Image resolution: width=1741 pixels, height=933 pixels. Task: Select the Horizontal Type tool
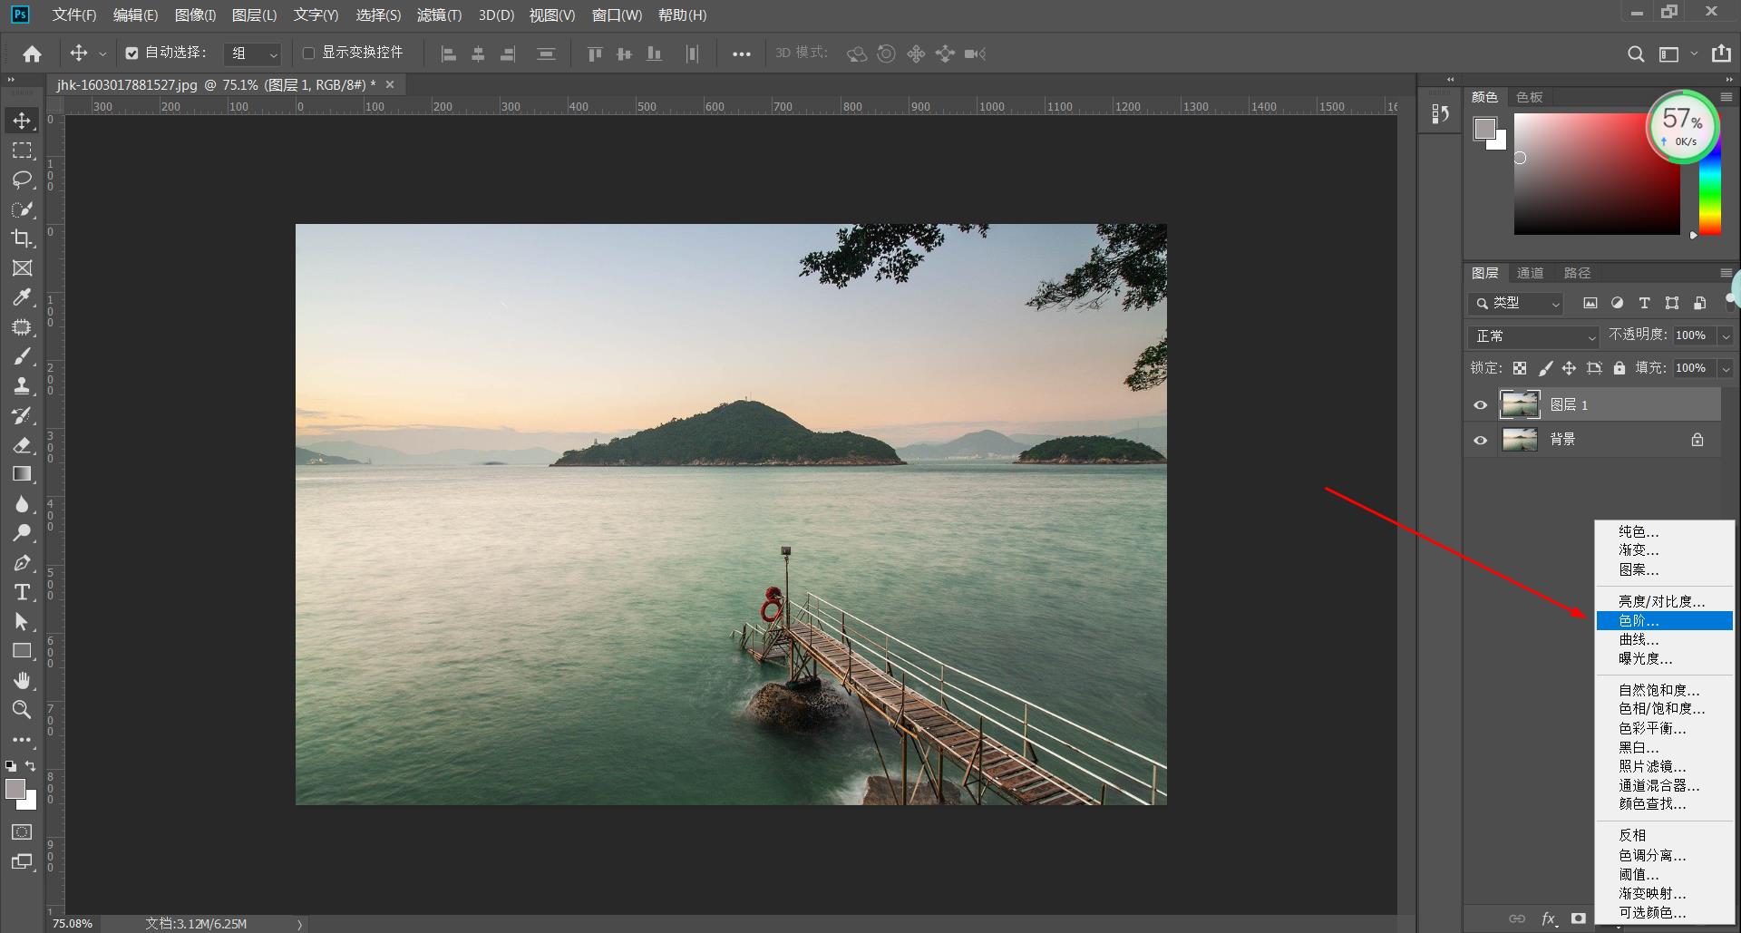22,593
